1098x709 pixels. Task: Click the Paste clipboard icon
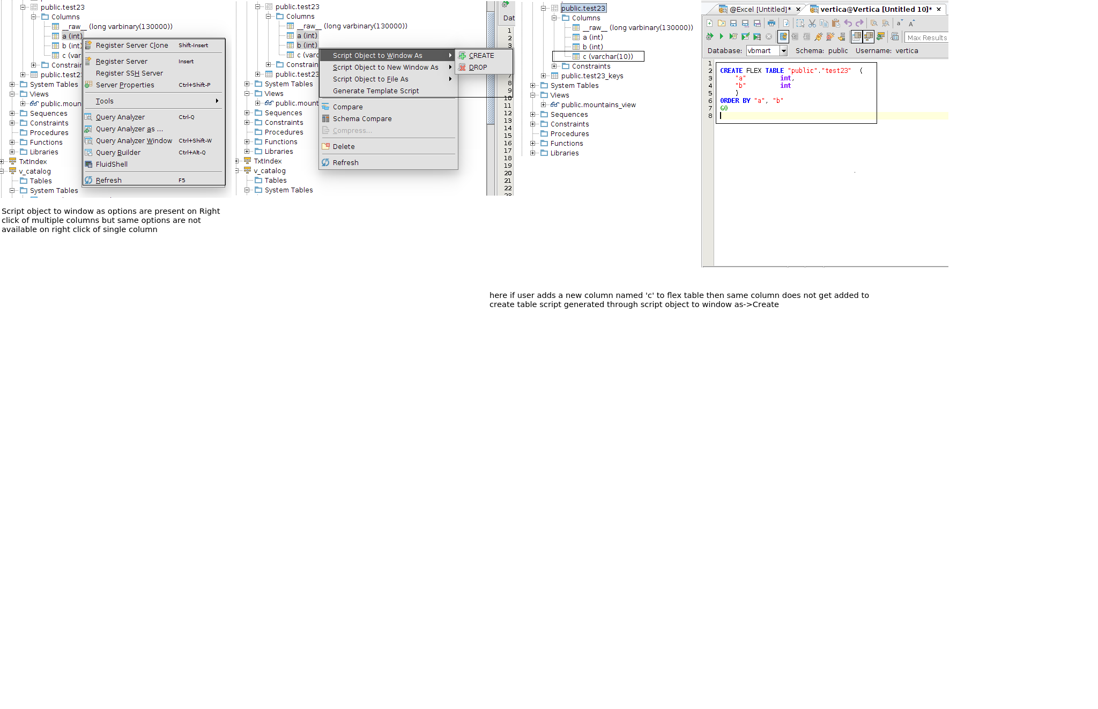pyautogui.click(x=836, y=23)
